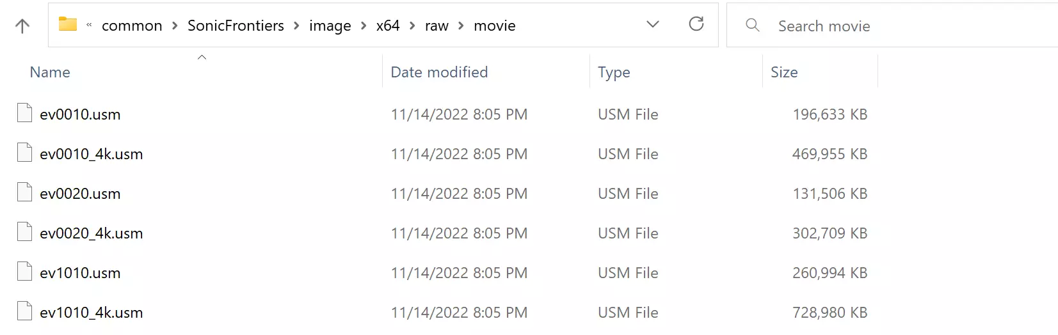Select the ev0010_4k.usm file
Image resolution: width=1058 pixels, height=335 pixels.
point(92,154)
